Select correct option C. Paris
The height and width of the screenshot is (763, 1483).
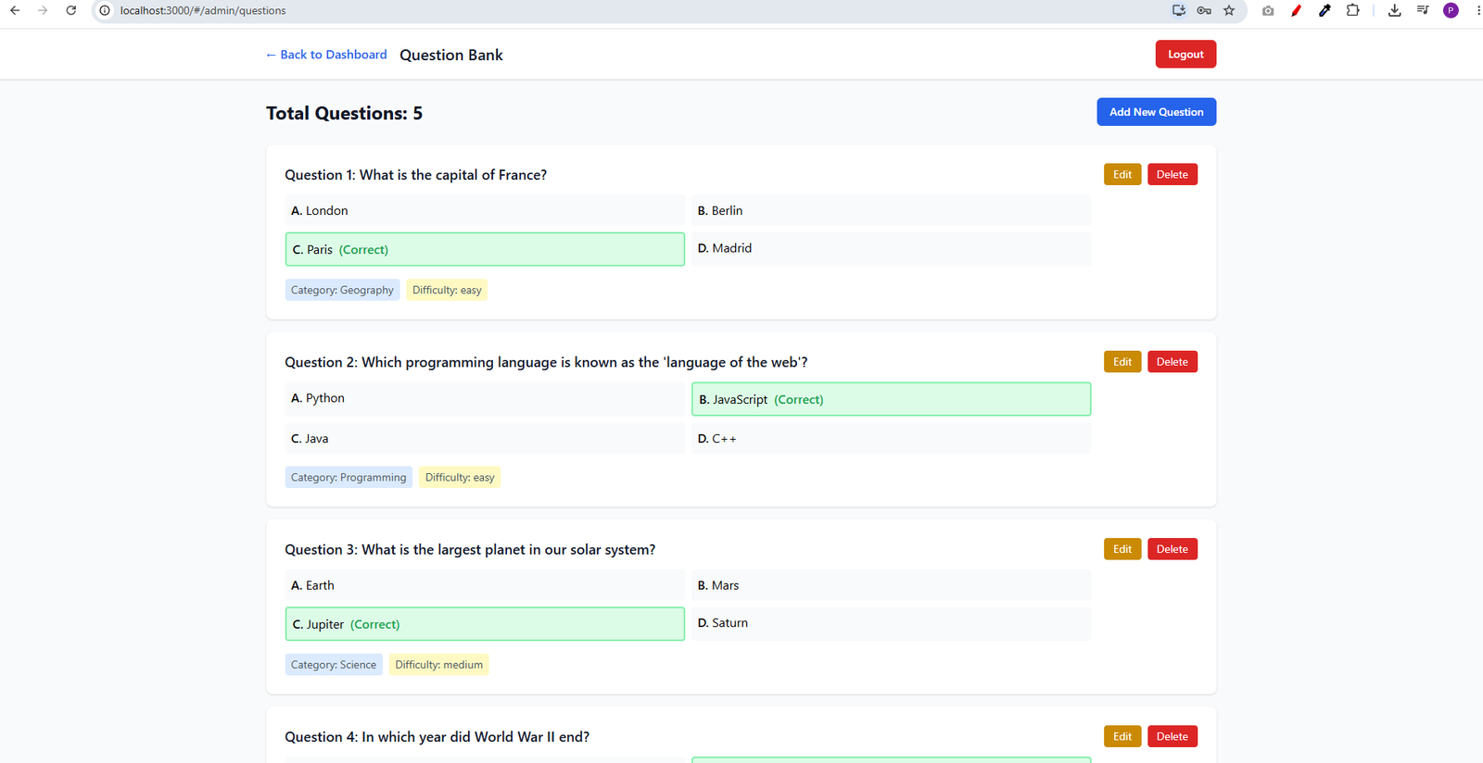[x=485, y=249]
